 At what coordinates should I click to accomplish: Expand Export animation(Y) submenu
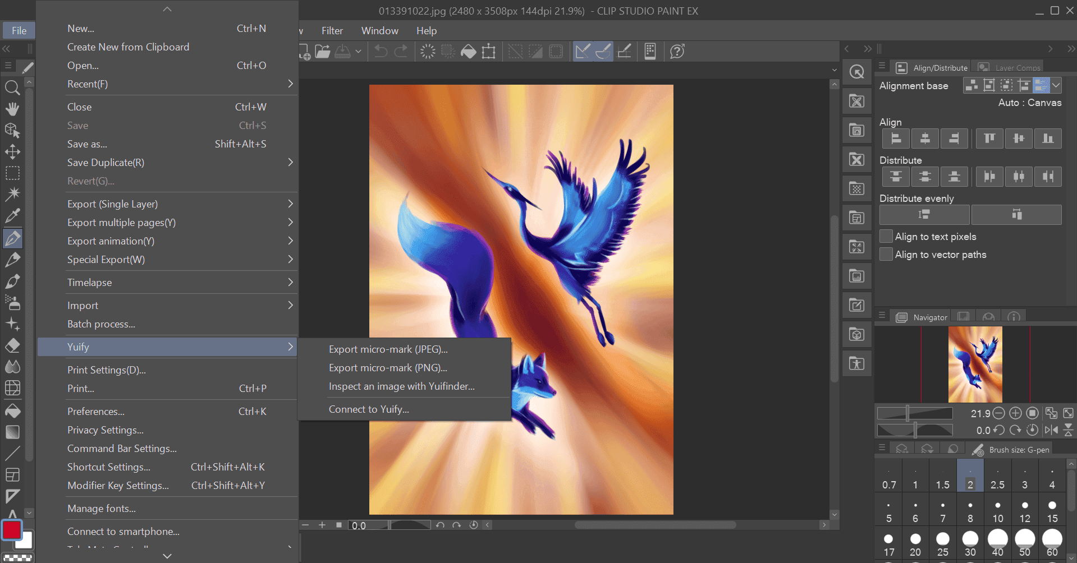click(167, 241)
